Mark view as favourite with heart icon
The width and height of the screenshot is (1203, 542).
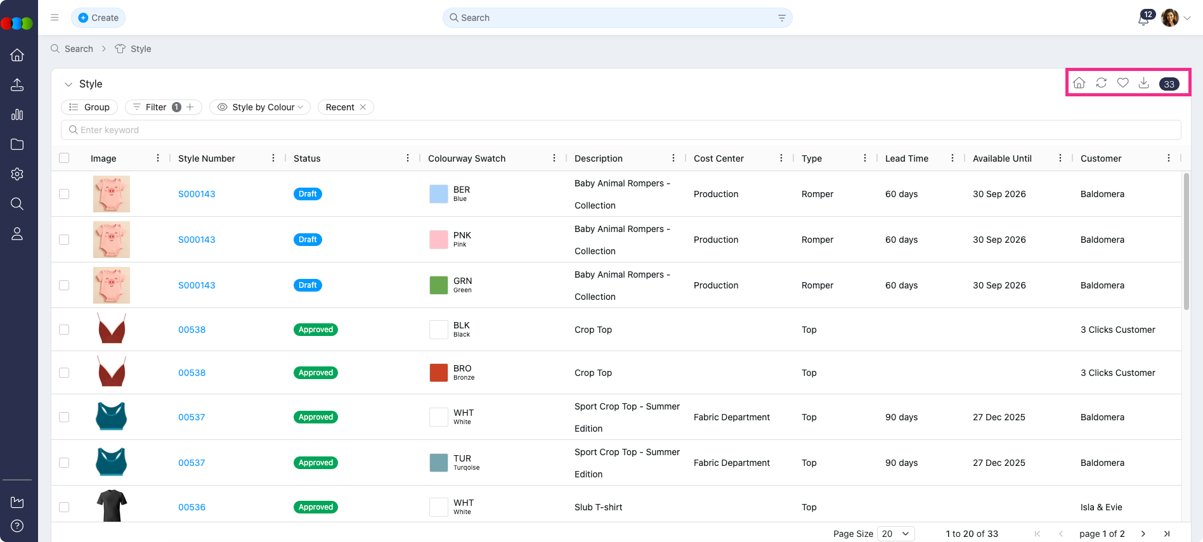point(1123,83)
